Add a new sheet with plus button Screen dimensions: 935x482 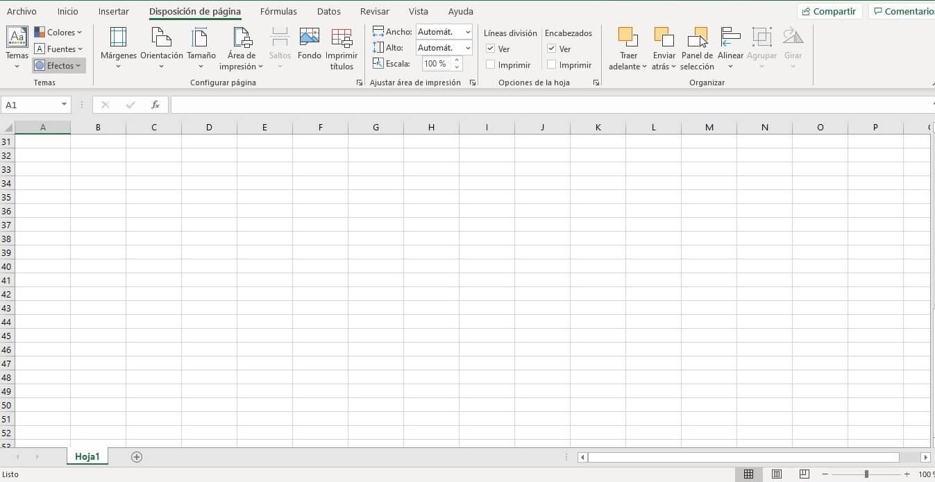pyautogui.click(x=137, y=456)
